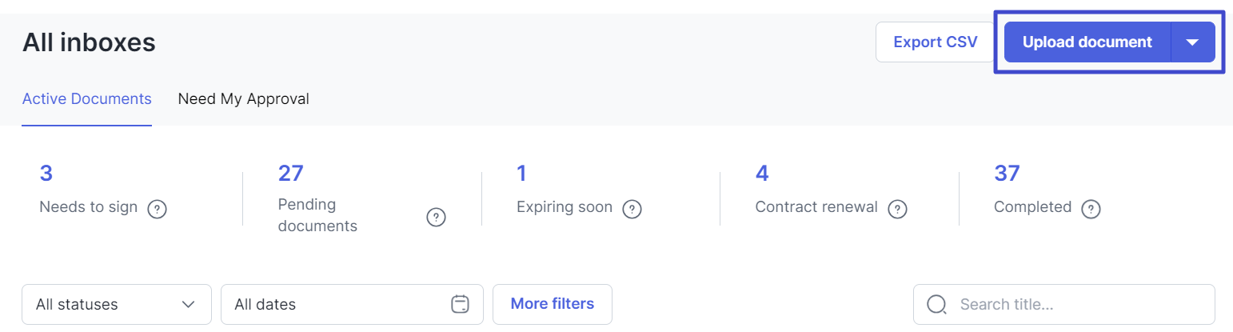Click help icon beside Contract renewal
The image size is (1233, 332).
[898, 209]
